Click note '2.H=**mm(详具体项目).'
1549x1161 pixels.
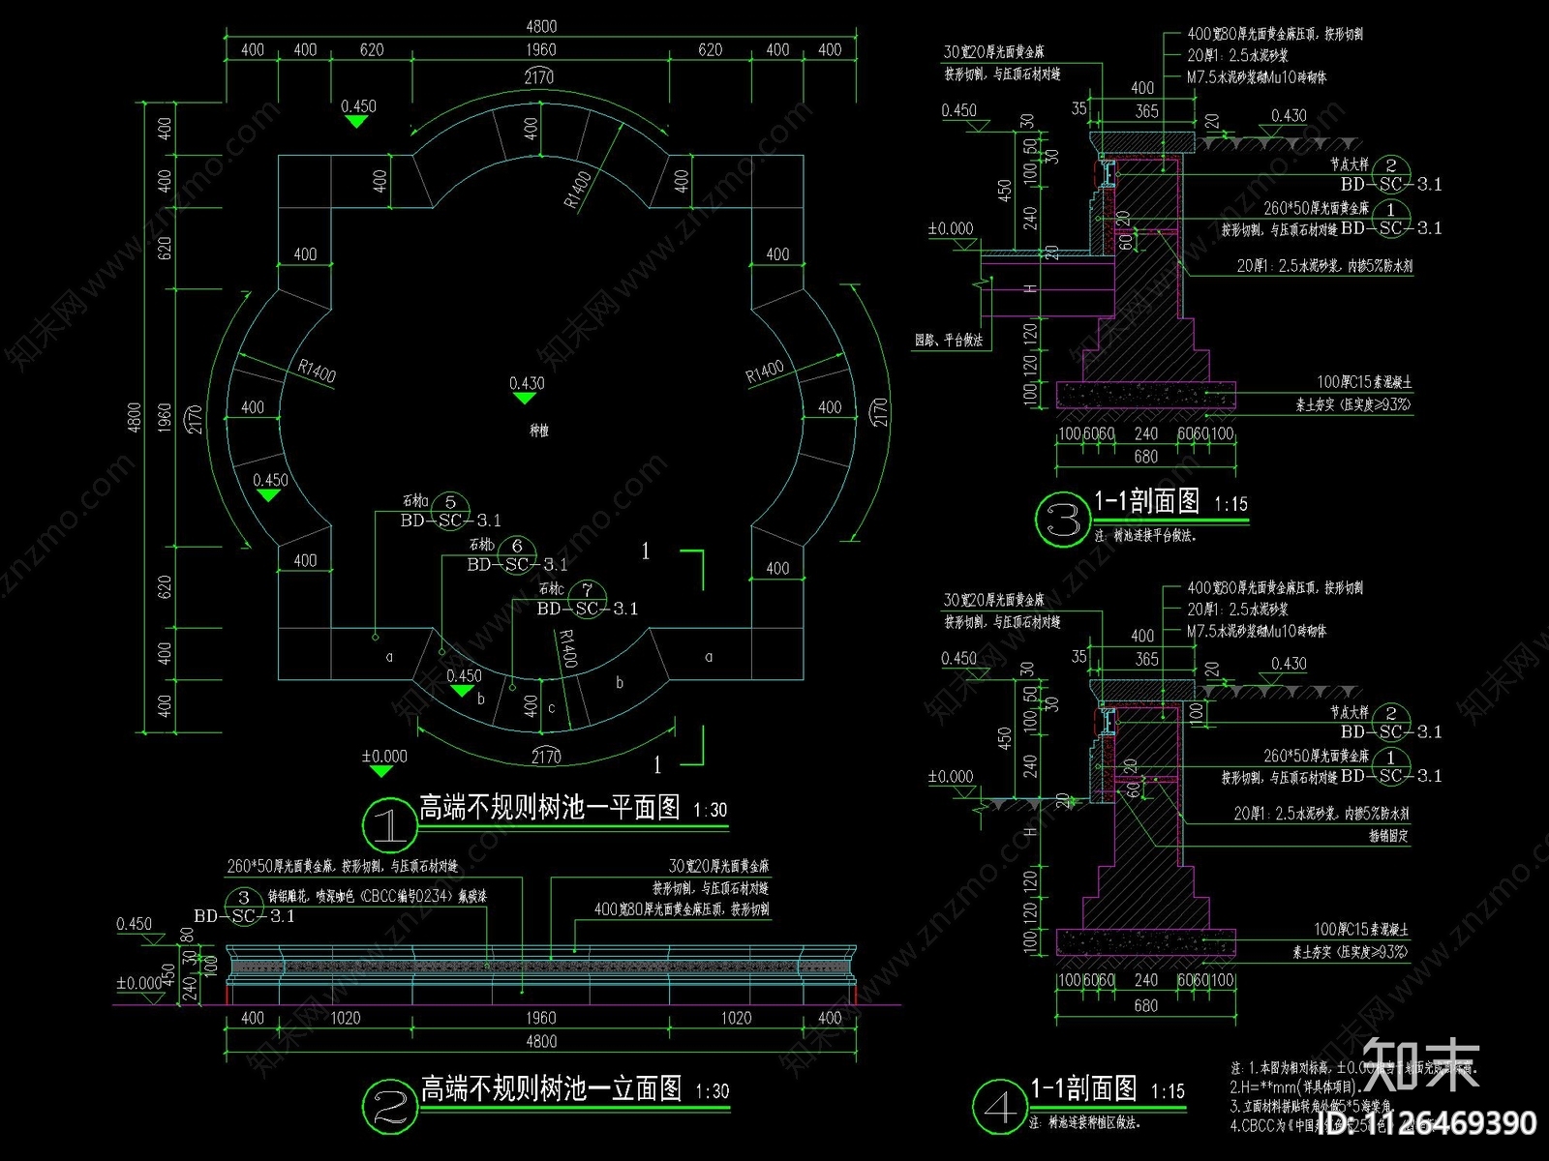1298,1087
